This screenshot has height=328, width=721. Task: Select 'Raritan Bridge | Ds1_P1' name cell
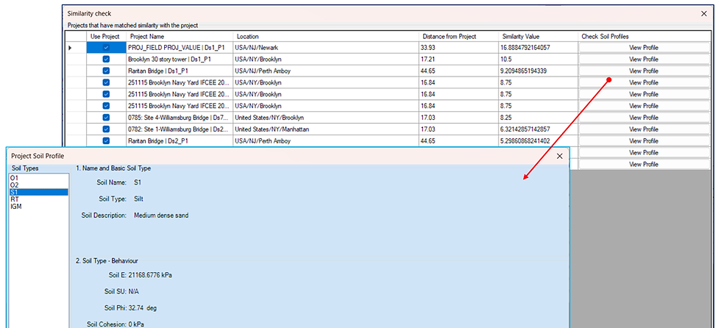[x=180, y=71]
